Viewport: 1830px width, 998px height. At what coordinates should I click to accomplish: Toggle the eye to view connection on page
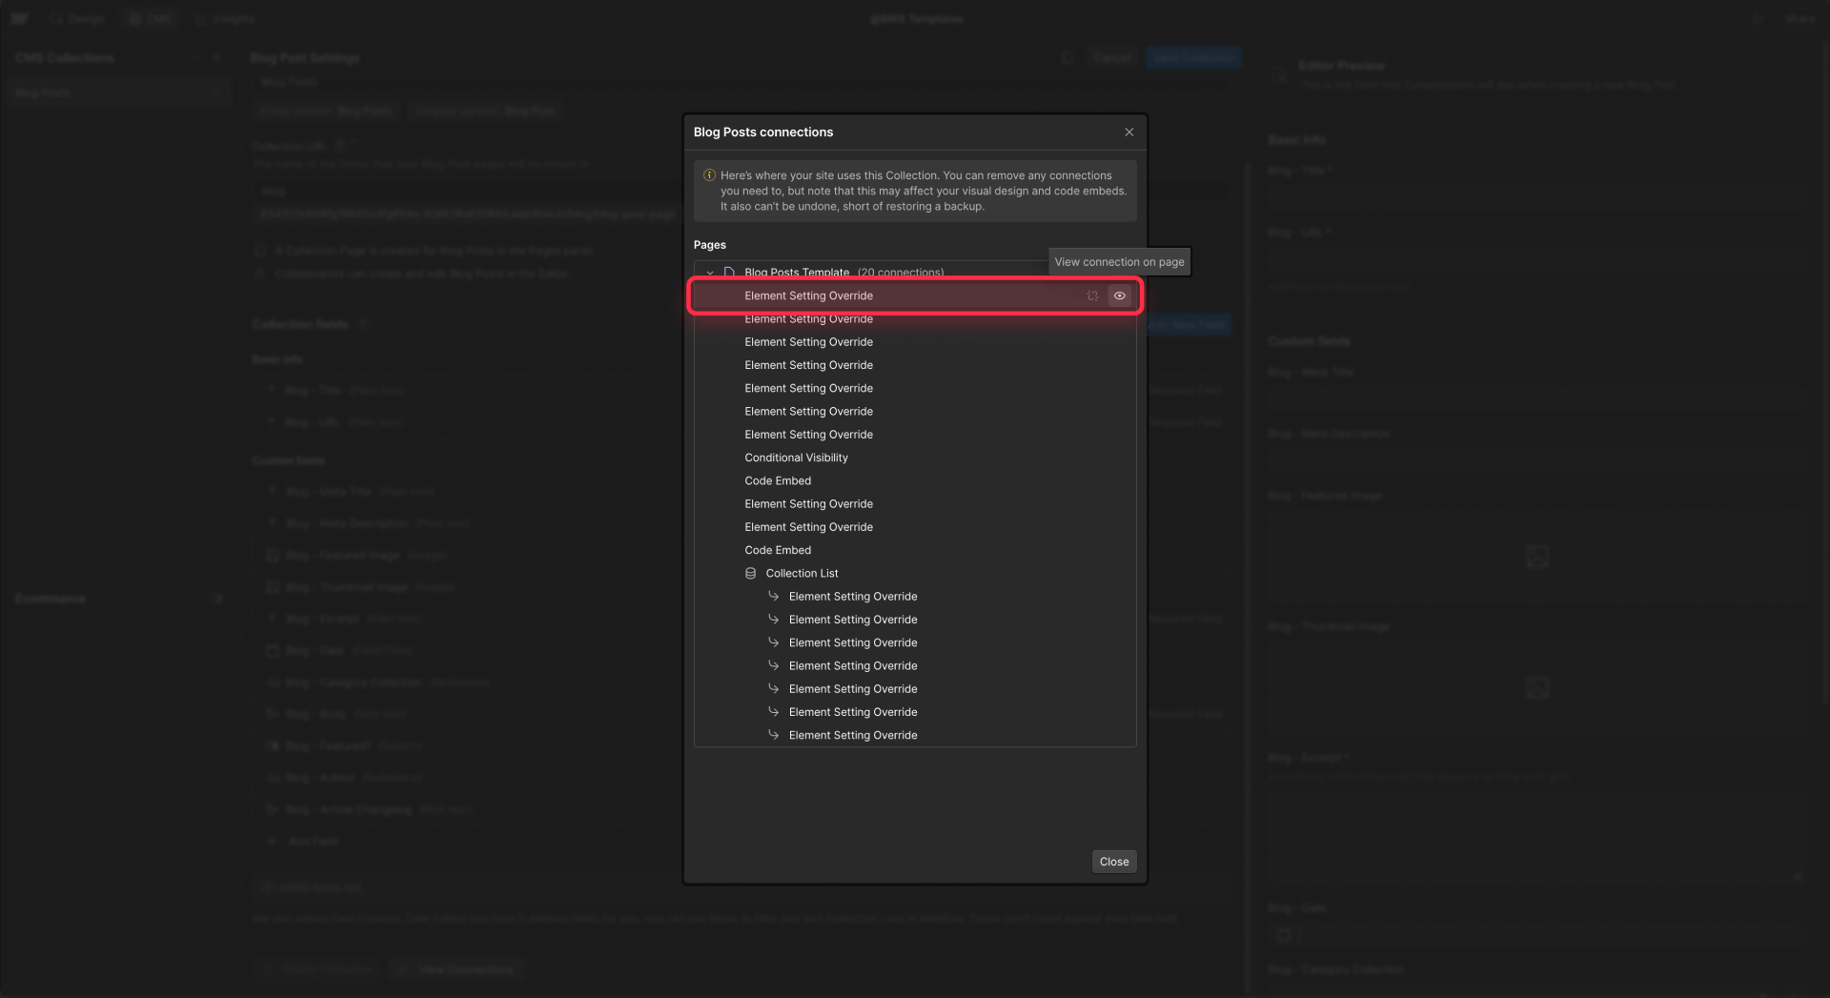coord(1120,295)
